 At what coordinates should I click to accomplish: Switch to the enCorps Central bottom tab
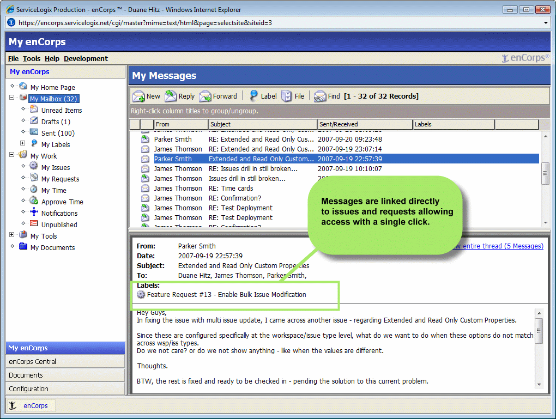tap(65, 362)
